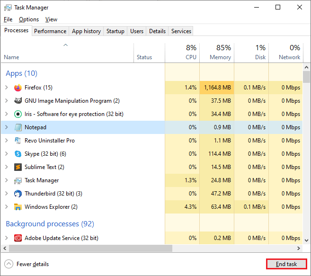Viewport: 311px width, 276px height.
Task: Click the Notepad app icon
Action: pos(18,127)
